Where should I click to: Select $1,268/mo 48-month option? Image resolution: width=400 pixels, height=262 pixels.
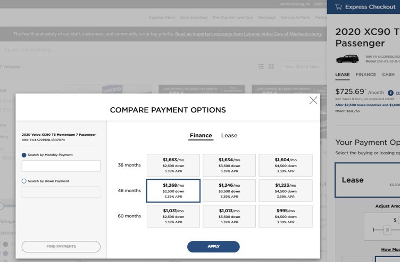(x=173, y=190)
